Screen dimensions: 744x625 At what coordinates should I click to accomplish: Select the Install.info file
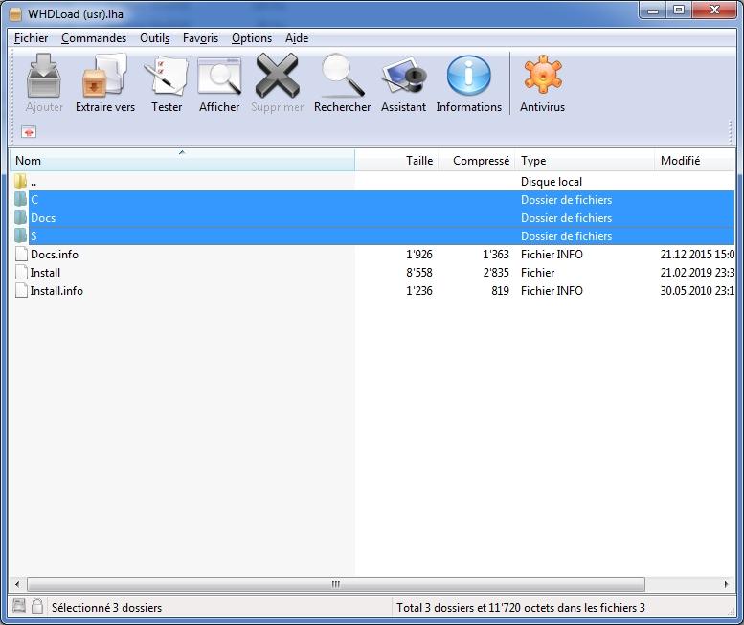(56, 291)
